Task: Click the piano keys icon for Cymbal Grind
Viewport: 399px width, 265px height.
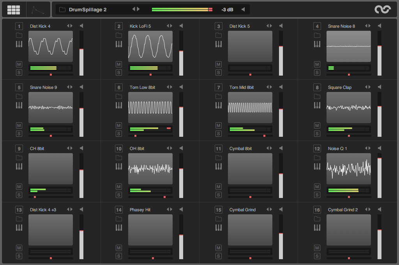Action: pos(219,228)
